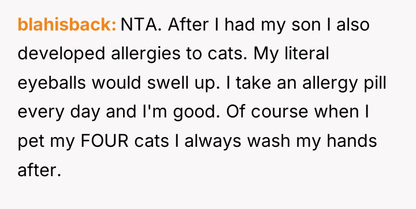416x209 pixels.
Task: Click the word course in the comment
Action: click(280, 112)
